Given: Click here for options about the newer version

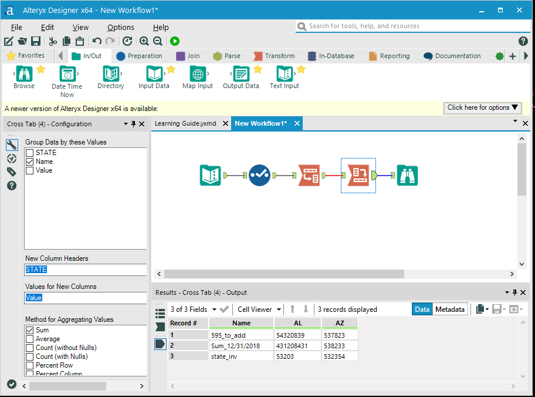Looking at the screenshot, I should coord(482,108).
